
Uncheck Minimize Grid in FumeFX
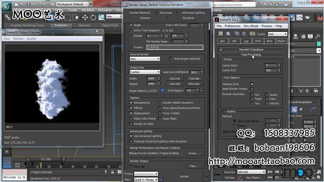tap(252, 84)
